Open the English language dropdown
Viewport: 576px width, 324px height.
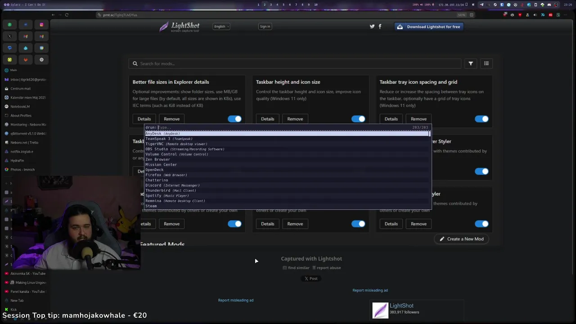[x=221, y=27]
